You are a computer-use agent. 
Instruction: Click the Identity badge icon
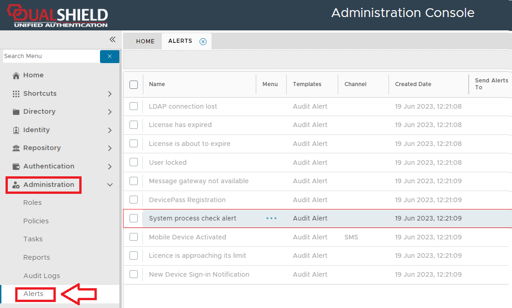16,130
